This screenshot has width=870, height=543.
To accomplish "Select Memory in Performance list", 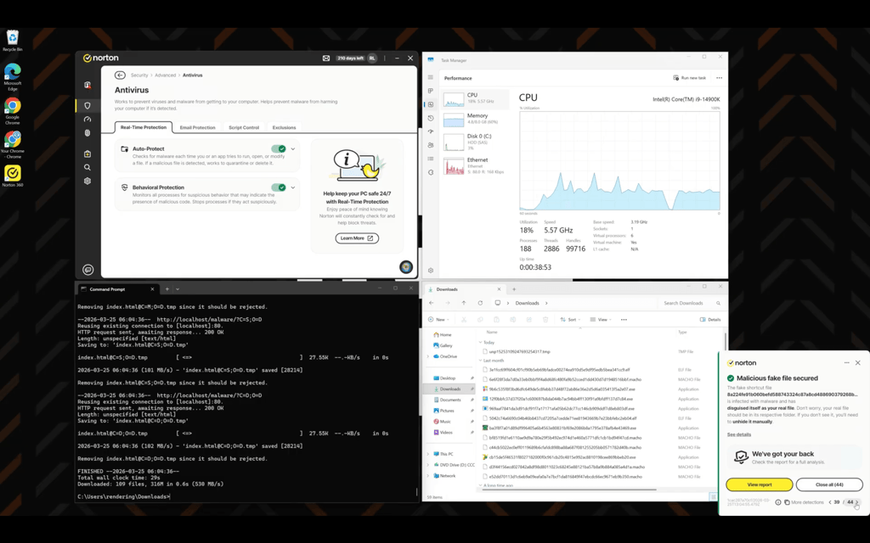I will 476,119.
